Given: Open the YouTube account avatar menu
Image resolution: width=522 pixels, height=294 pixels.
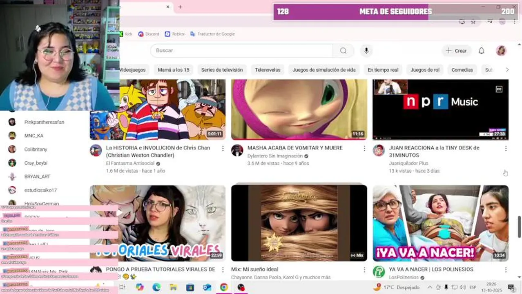Looking at the screenshot, I should coord(501,51).
